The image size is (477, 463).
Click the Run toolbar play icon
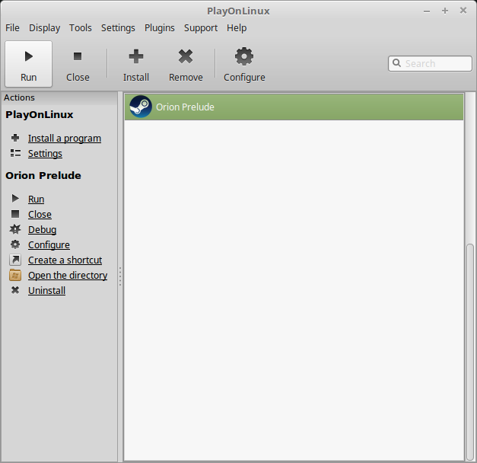(x=29, y=56)
